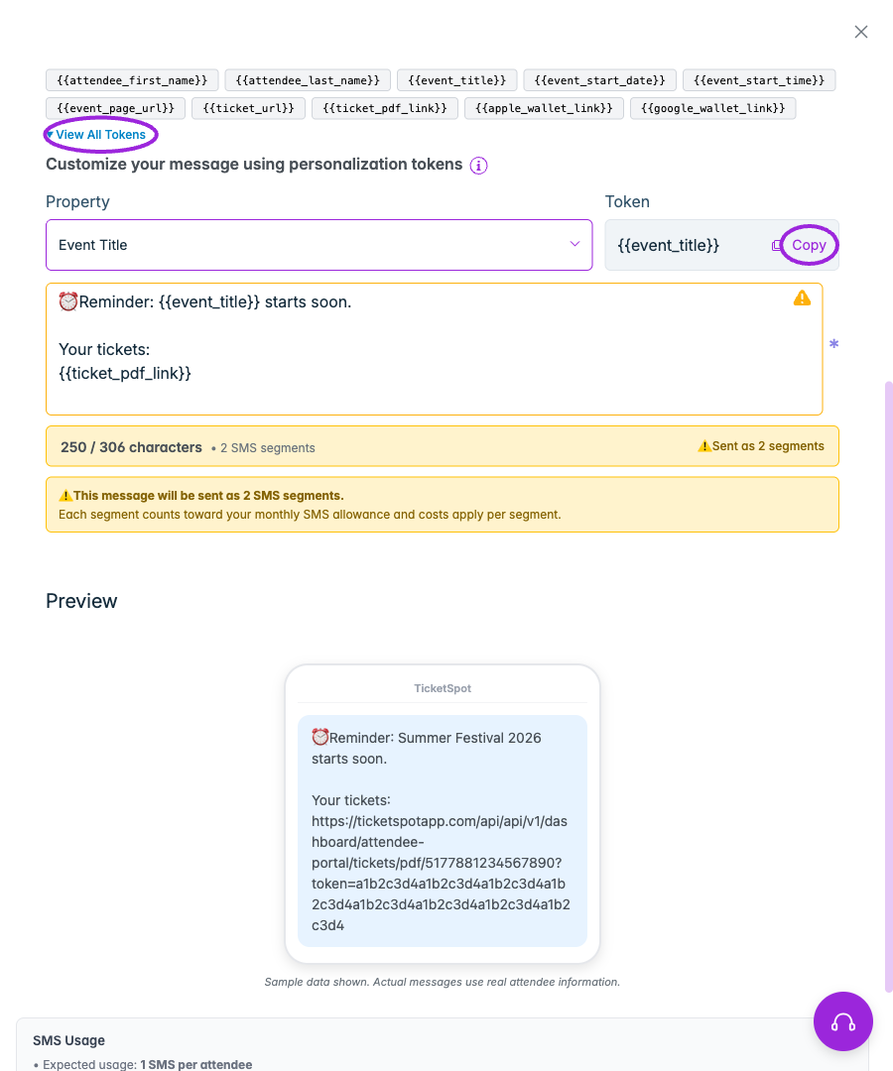Viewport: 893px width, 1071px height.
Task: Click the Preview heading
Action: pyautogui.click(x=81, y=601)
